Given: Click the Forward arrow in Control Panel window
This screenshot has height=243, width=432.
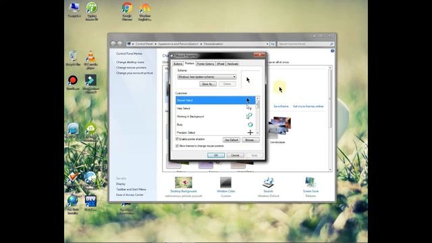Looking at the screenshot, I should coord(119,43).
